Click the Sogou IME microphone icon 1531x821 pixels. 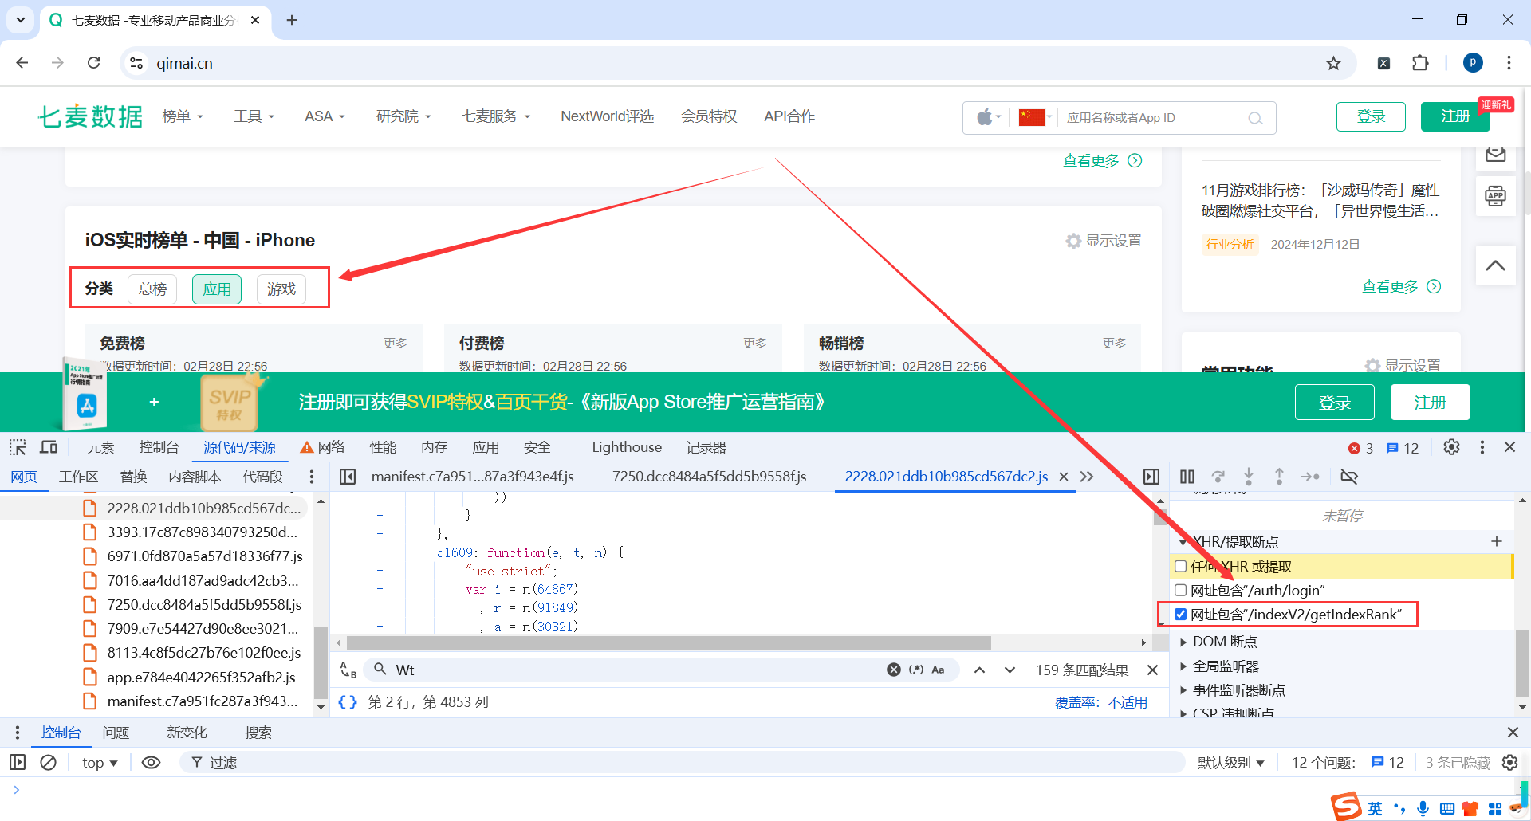click(x=1423, y=808)
